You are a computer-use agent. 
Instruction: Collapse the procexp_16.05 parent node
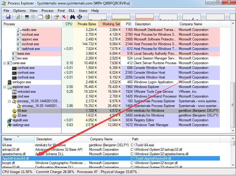coord(9,101)
